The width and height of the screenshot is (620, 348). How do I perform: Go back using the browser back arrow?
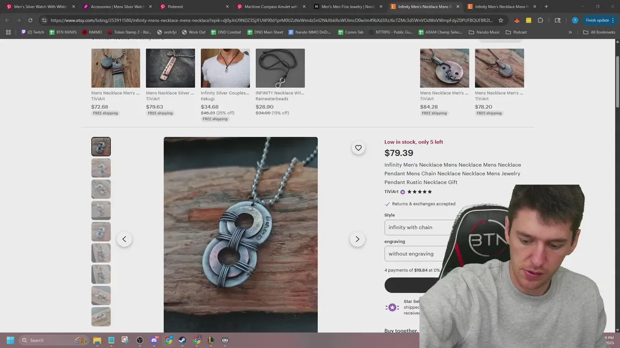coord(7,20)
